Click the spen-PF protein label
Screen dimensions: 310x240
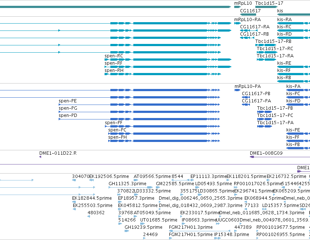114,123
